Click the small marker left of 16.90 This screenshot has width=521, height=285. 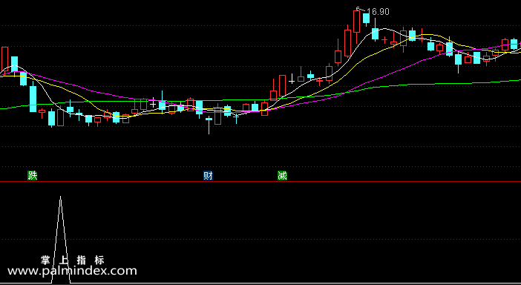point(358,8)
